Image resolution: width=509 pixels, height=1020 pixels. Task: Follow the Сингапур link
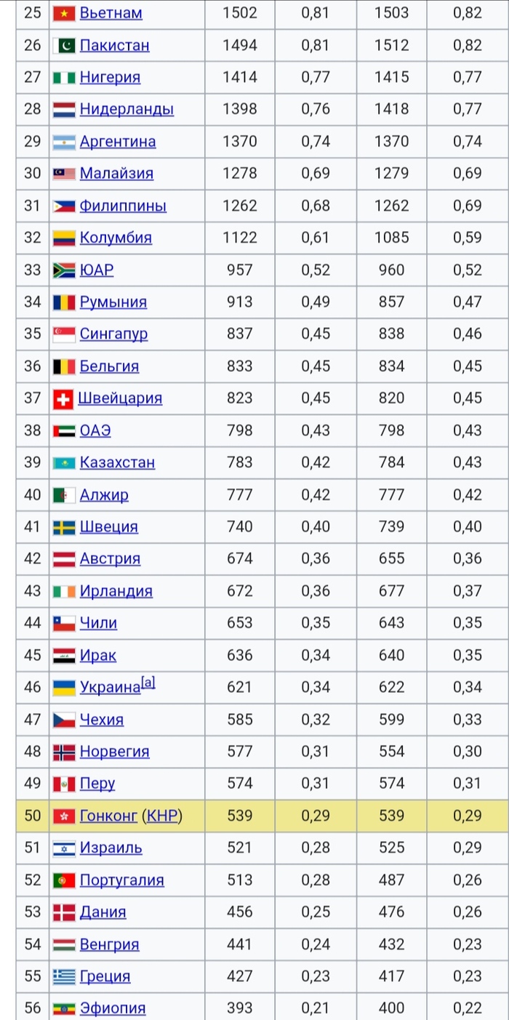(113, 334)
